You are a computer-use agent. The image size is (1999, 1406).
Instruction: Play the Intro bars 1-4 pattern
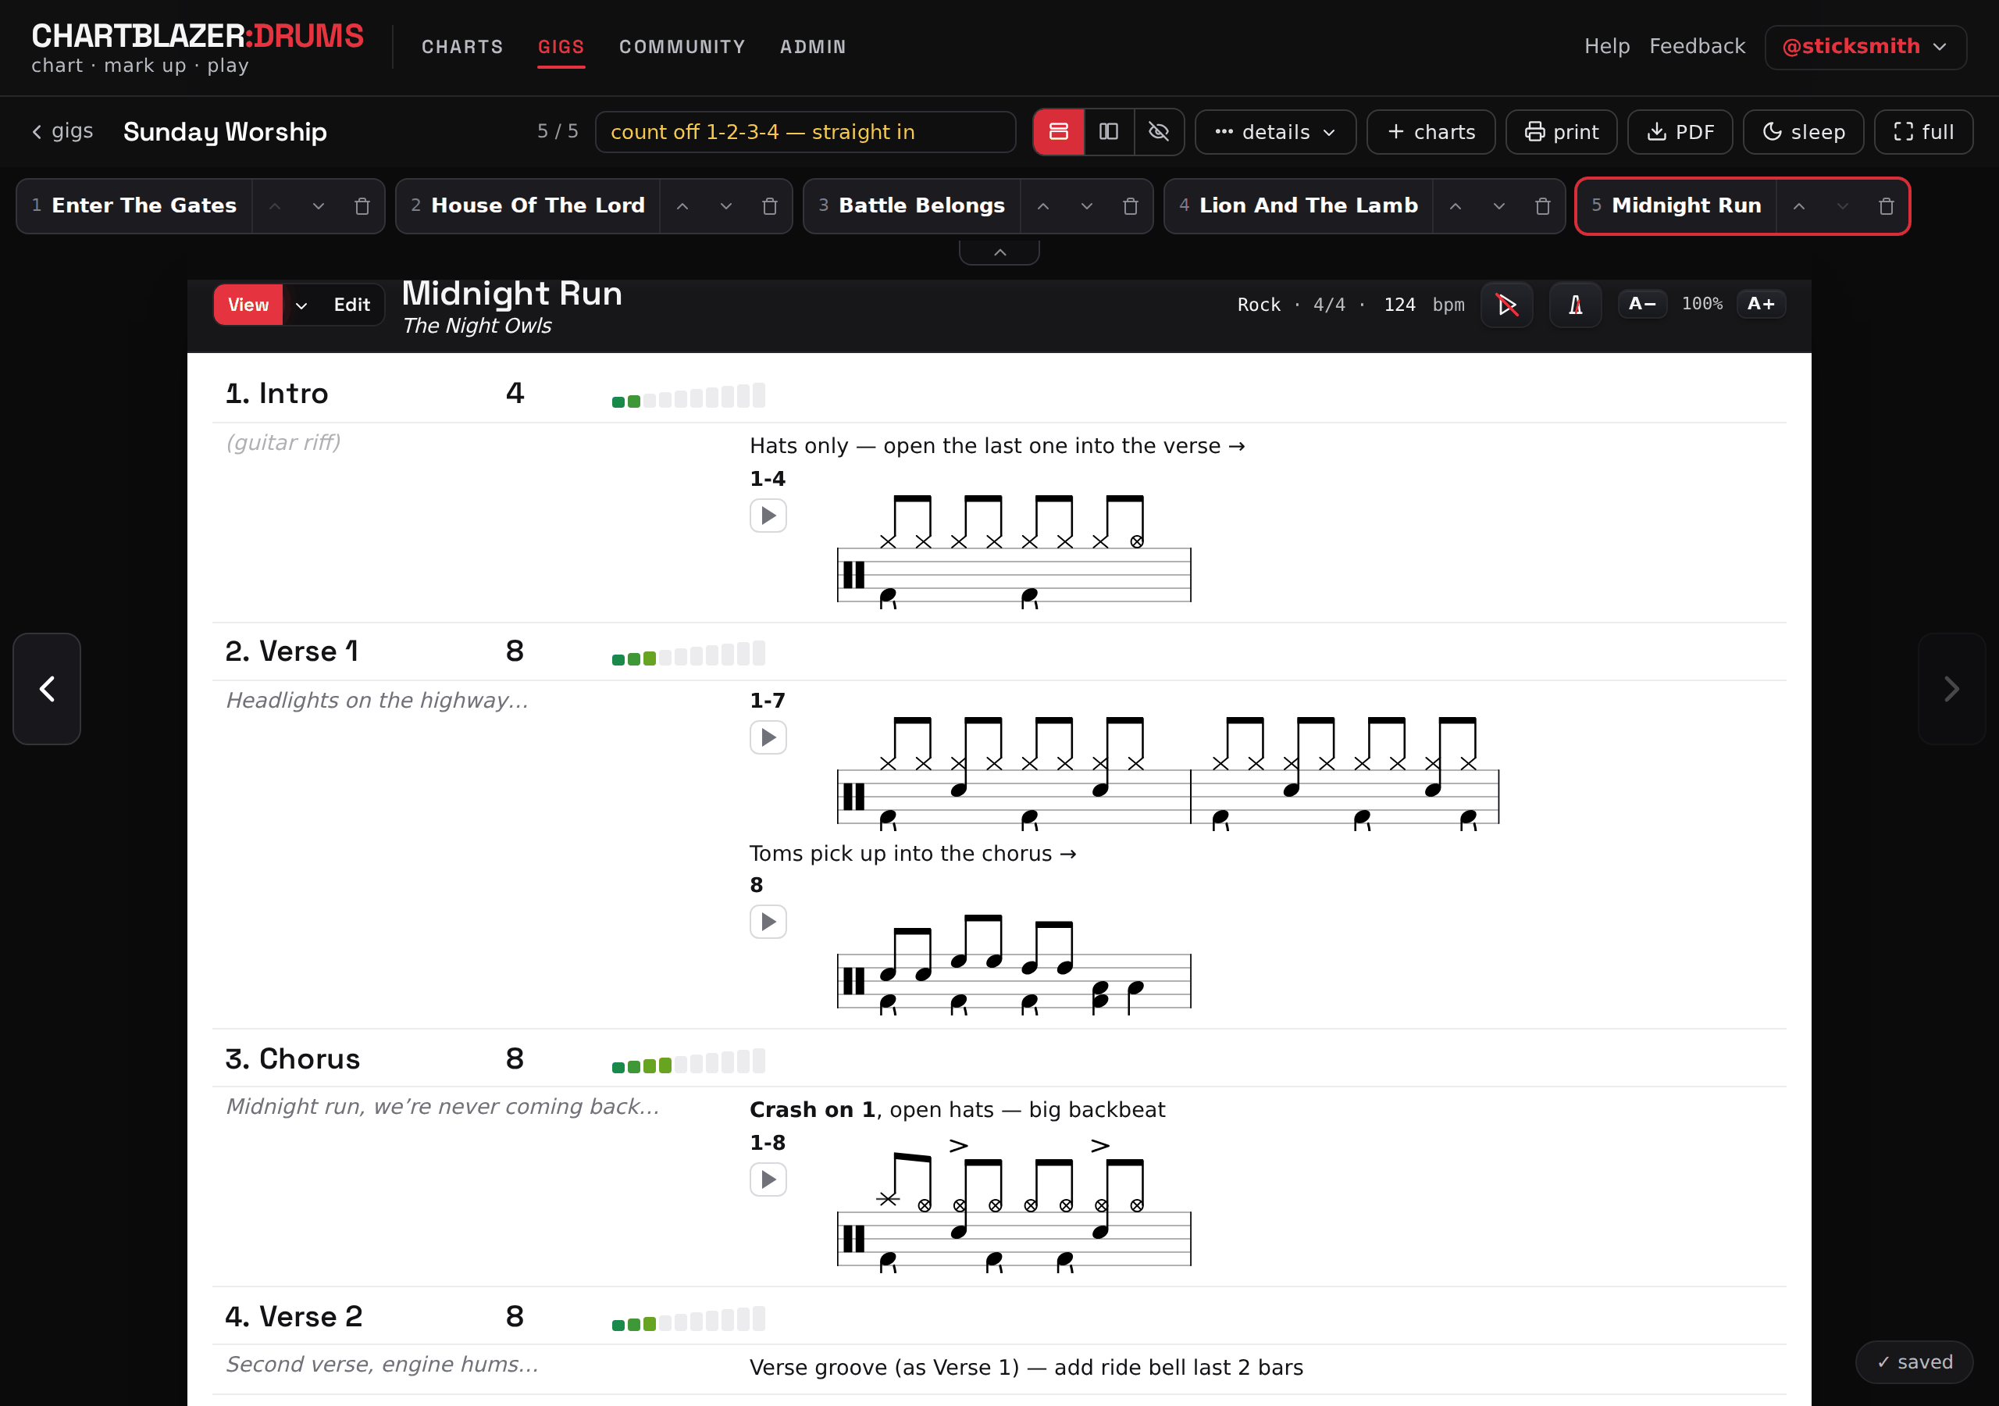pos(768,516)
